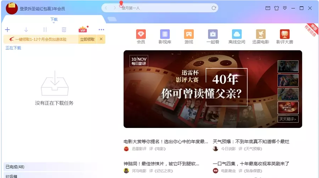Open the 影视库 icon
Screen dimensions: 319x178
pyautogui.click(x=165, y=37)
